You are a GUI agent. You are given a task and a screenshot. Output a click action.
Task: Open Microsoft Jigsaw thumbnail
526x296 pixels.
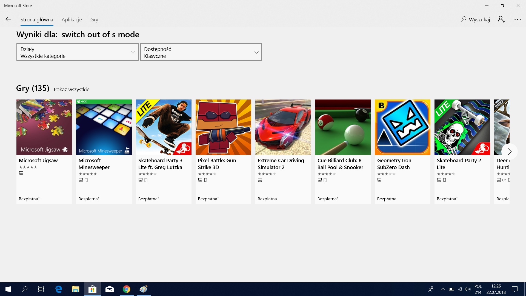tap(44, 127)
